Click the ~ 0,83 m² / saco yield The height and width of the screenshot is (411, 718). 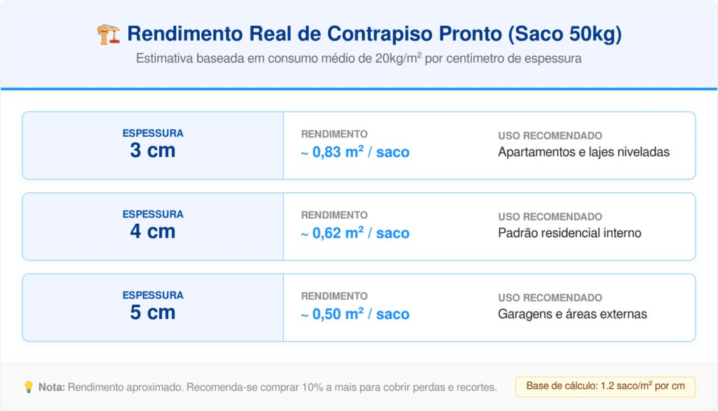pos(355,152)
